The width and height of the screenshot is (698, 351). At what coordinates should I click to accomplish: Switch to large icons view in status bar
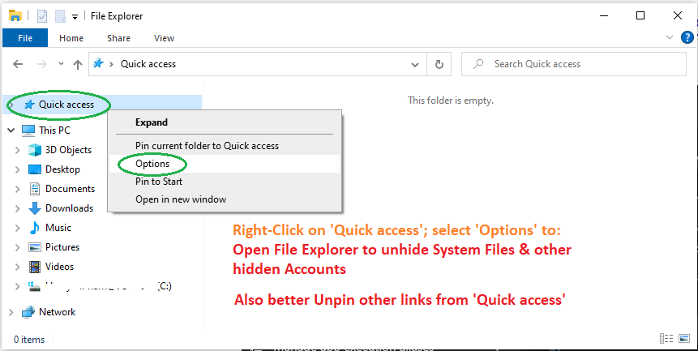tap(684, 339)
